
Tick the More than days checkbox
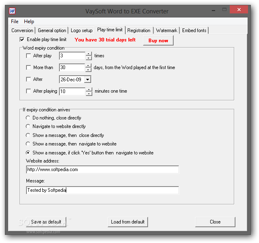click(28, 67)
